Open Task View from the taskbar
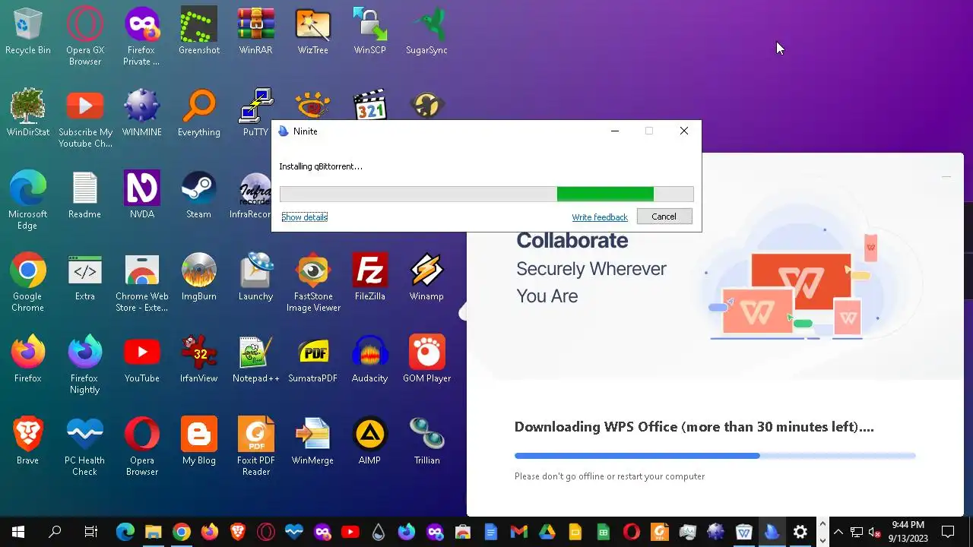 [x=91, y=532]
